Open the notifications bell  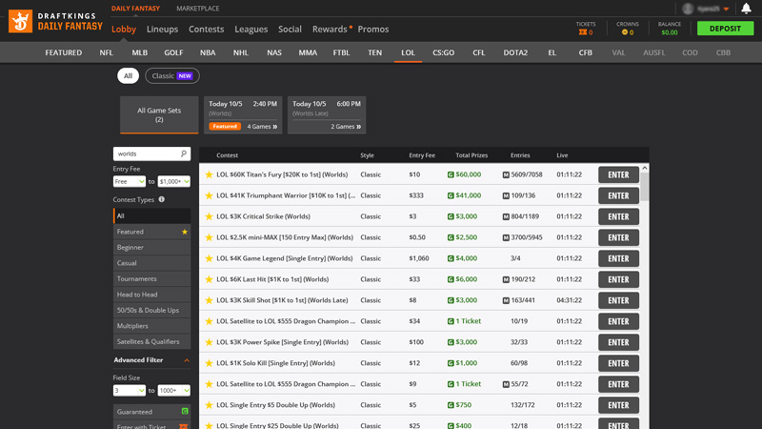746,9
